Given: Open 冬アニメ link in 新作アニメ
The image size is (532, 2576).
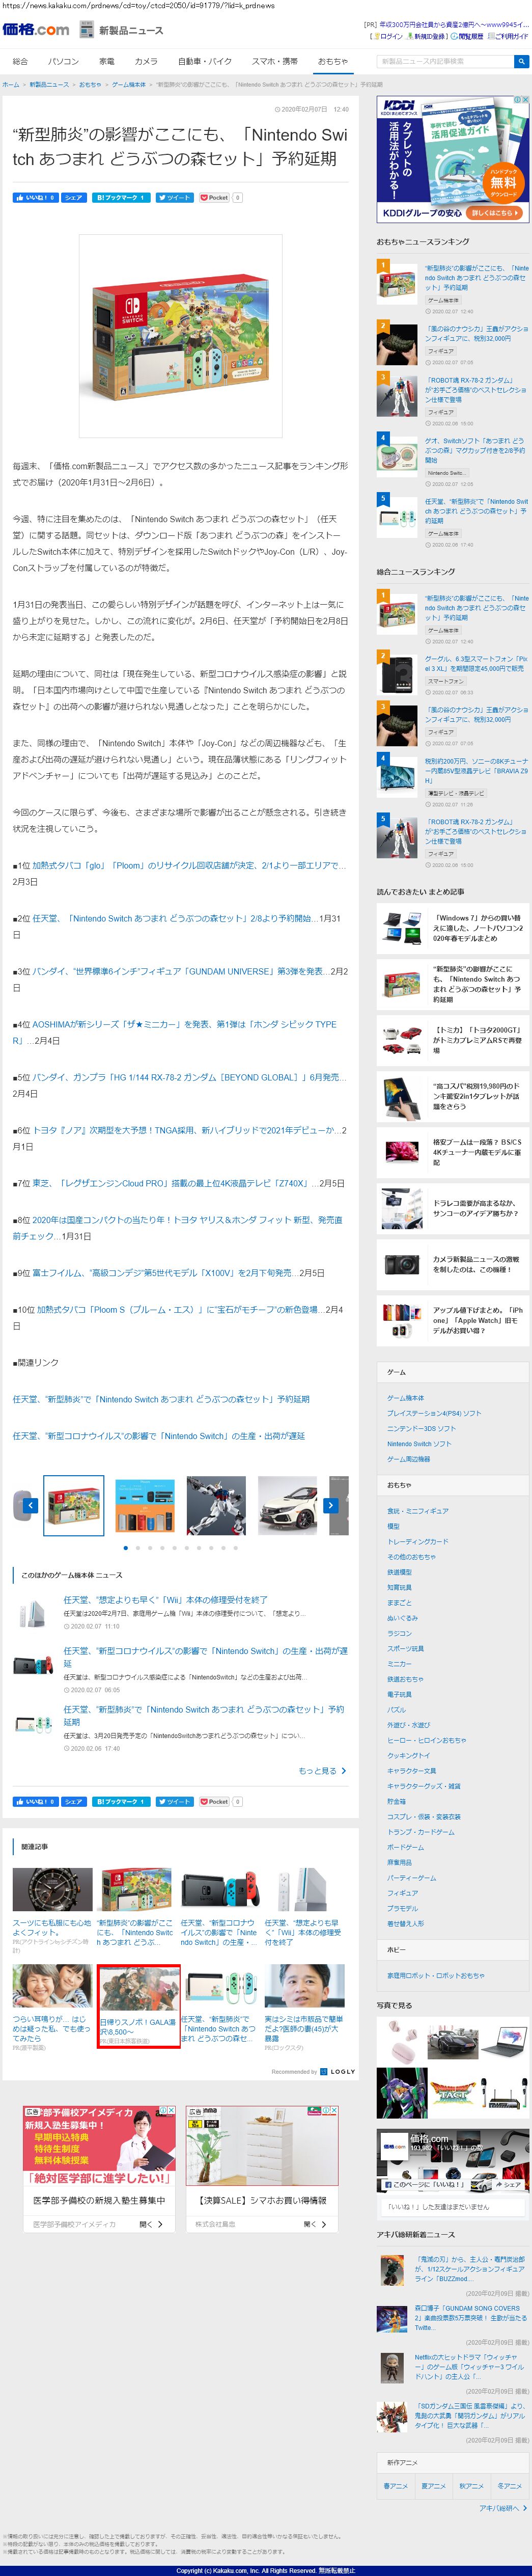Looking at the screenshot, I should [509, 2485].
